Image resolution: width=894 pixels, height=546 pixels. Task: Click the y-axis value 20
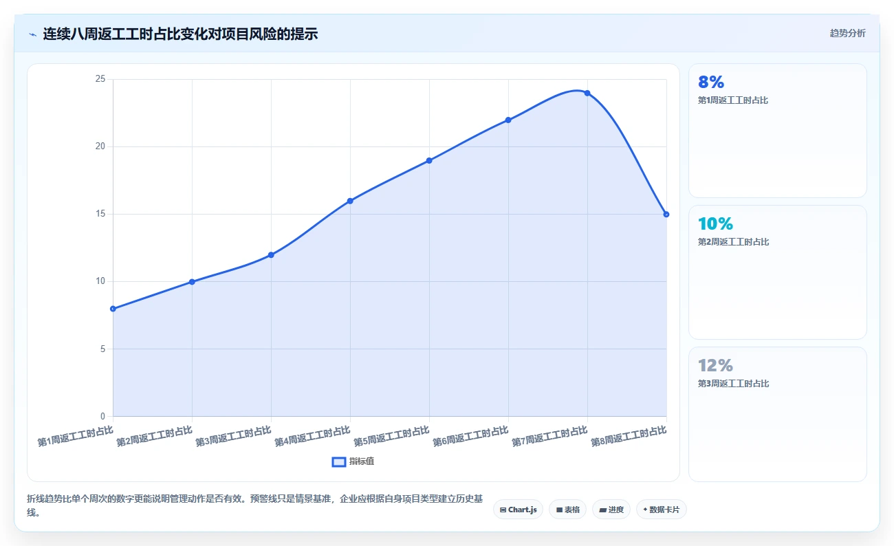[100, 146]
